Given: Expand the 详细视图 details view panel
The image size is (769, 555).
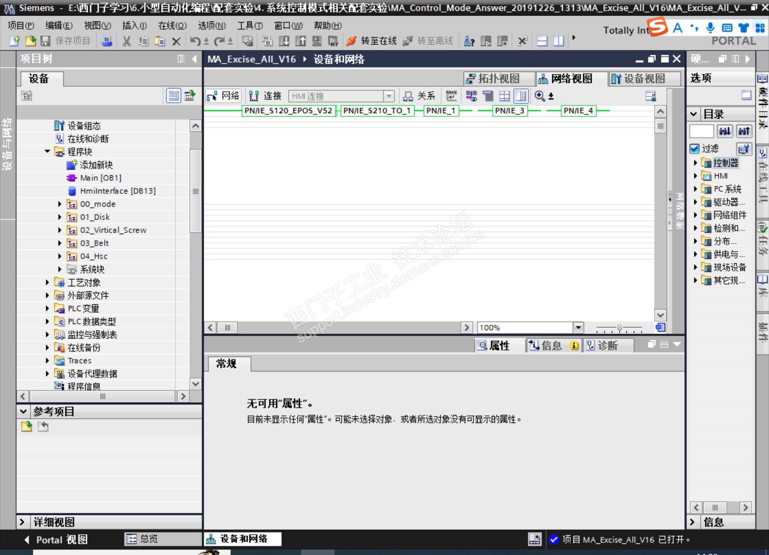Looking at the screenshot, I should (22, 522).
